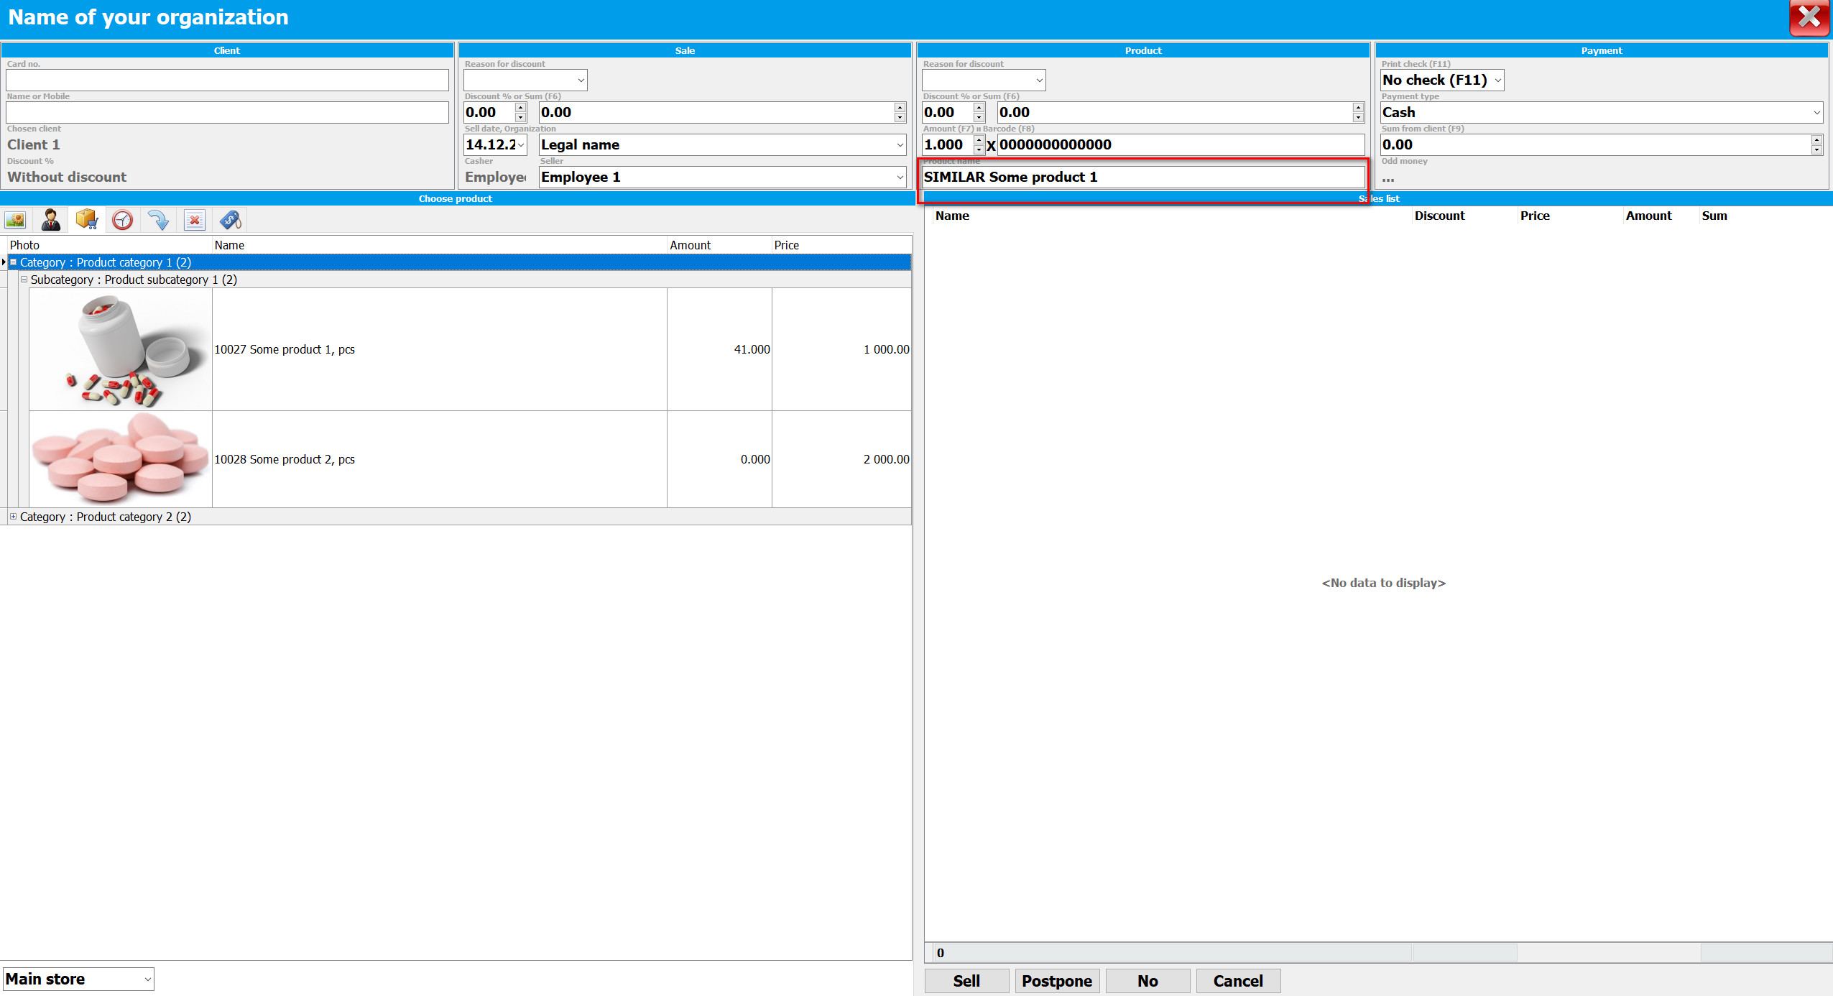Click the delete/remove red X icon
Screen dimensions: 1833x996
pos(194,220)
